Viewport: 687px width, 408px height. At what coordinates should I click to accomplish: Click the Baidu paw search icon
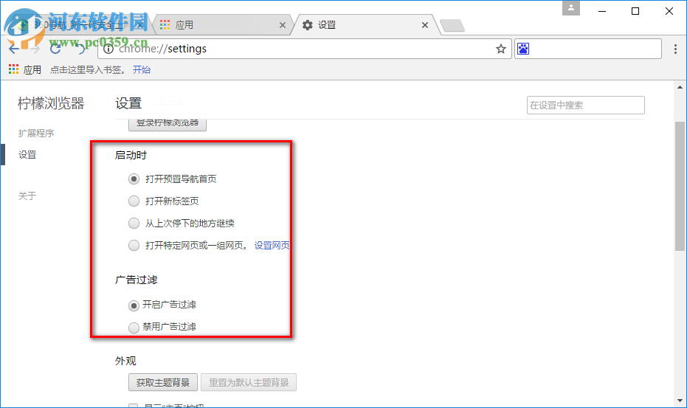tap(523, 49)
